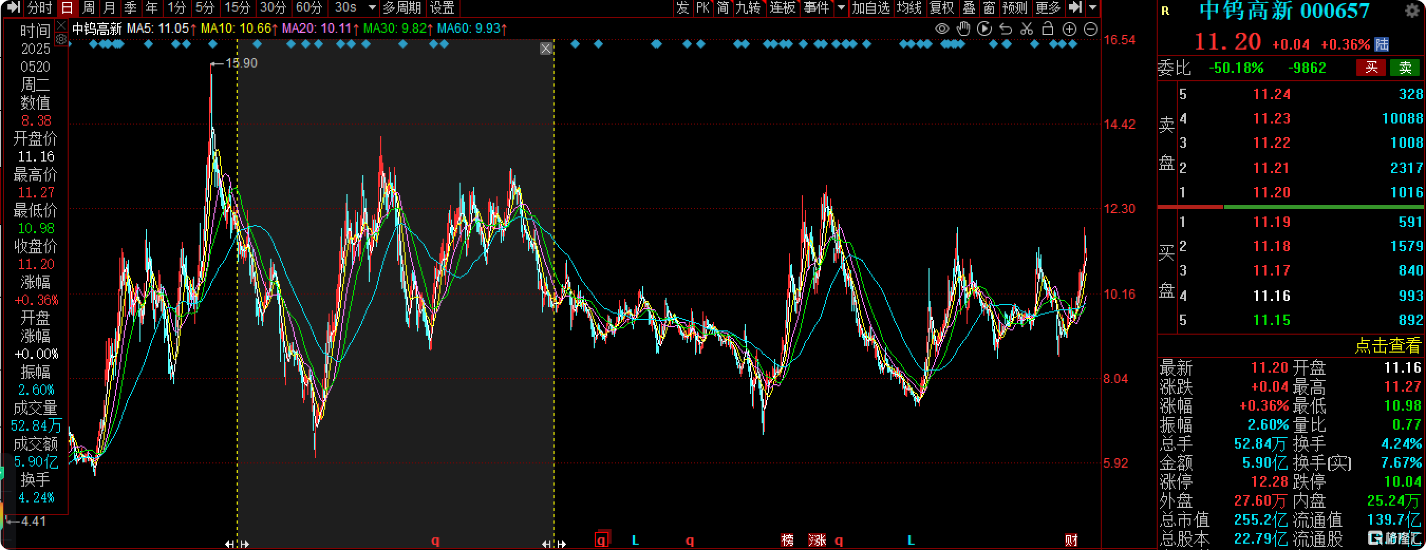The height and width of the screenshot is (550, 1426).
Task: Switch to the 月 monthly tab
Action: tap(109, 8)
